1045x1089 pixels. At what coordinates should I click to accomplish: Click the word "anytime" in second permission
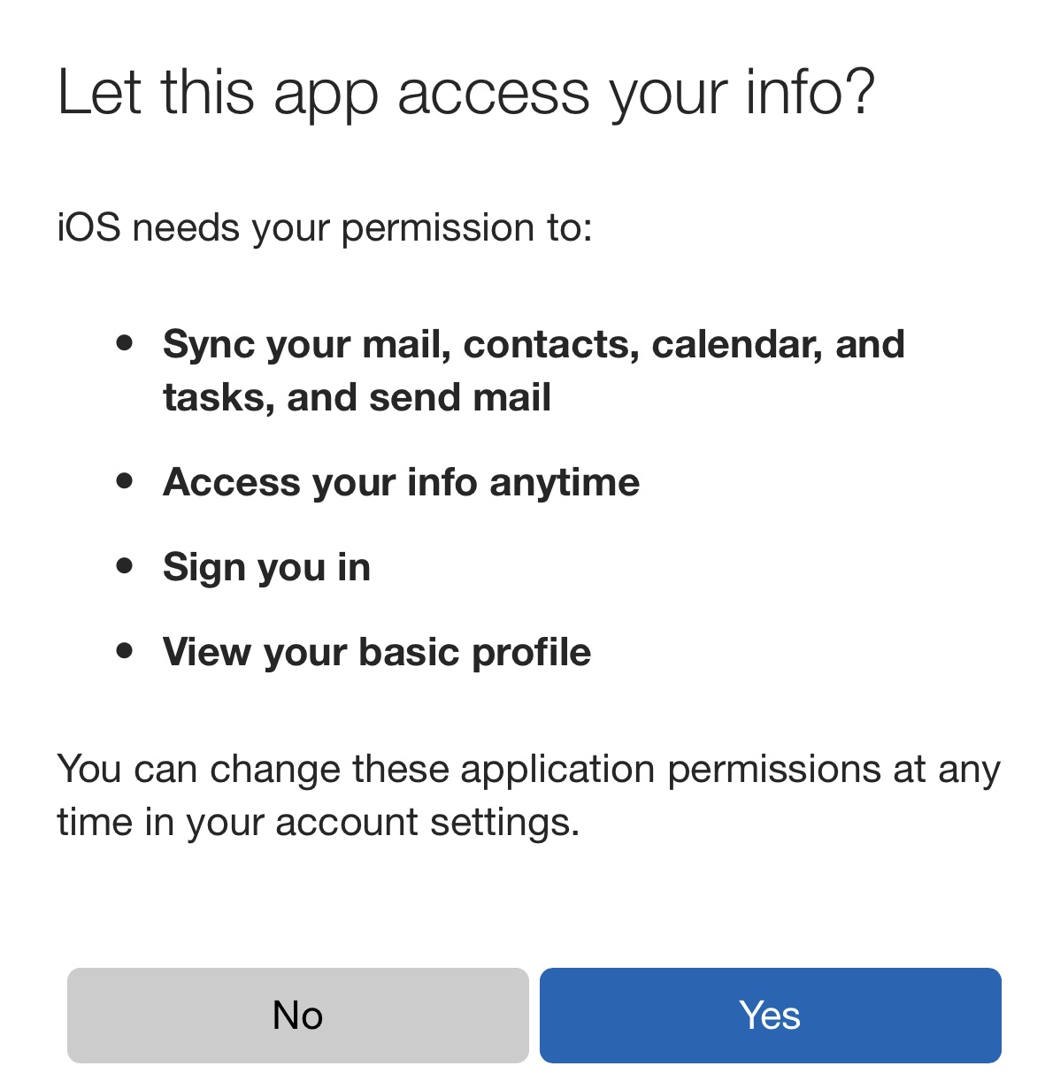pos(565,484)
